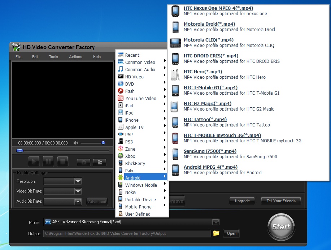Click the Stop playback button
This screenshot has width=331, height=250.
pyautogui.click(x=62, y=161)
